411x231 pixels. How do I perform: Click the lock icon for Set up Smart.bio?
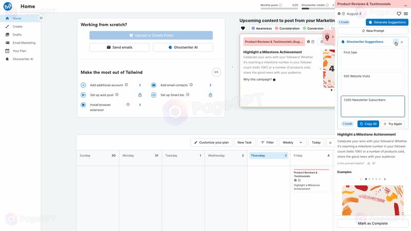[211, 95]
